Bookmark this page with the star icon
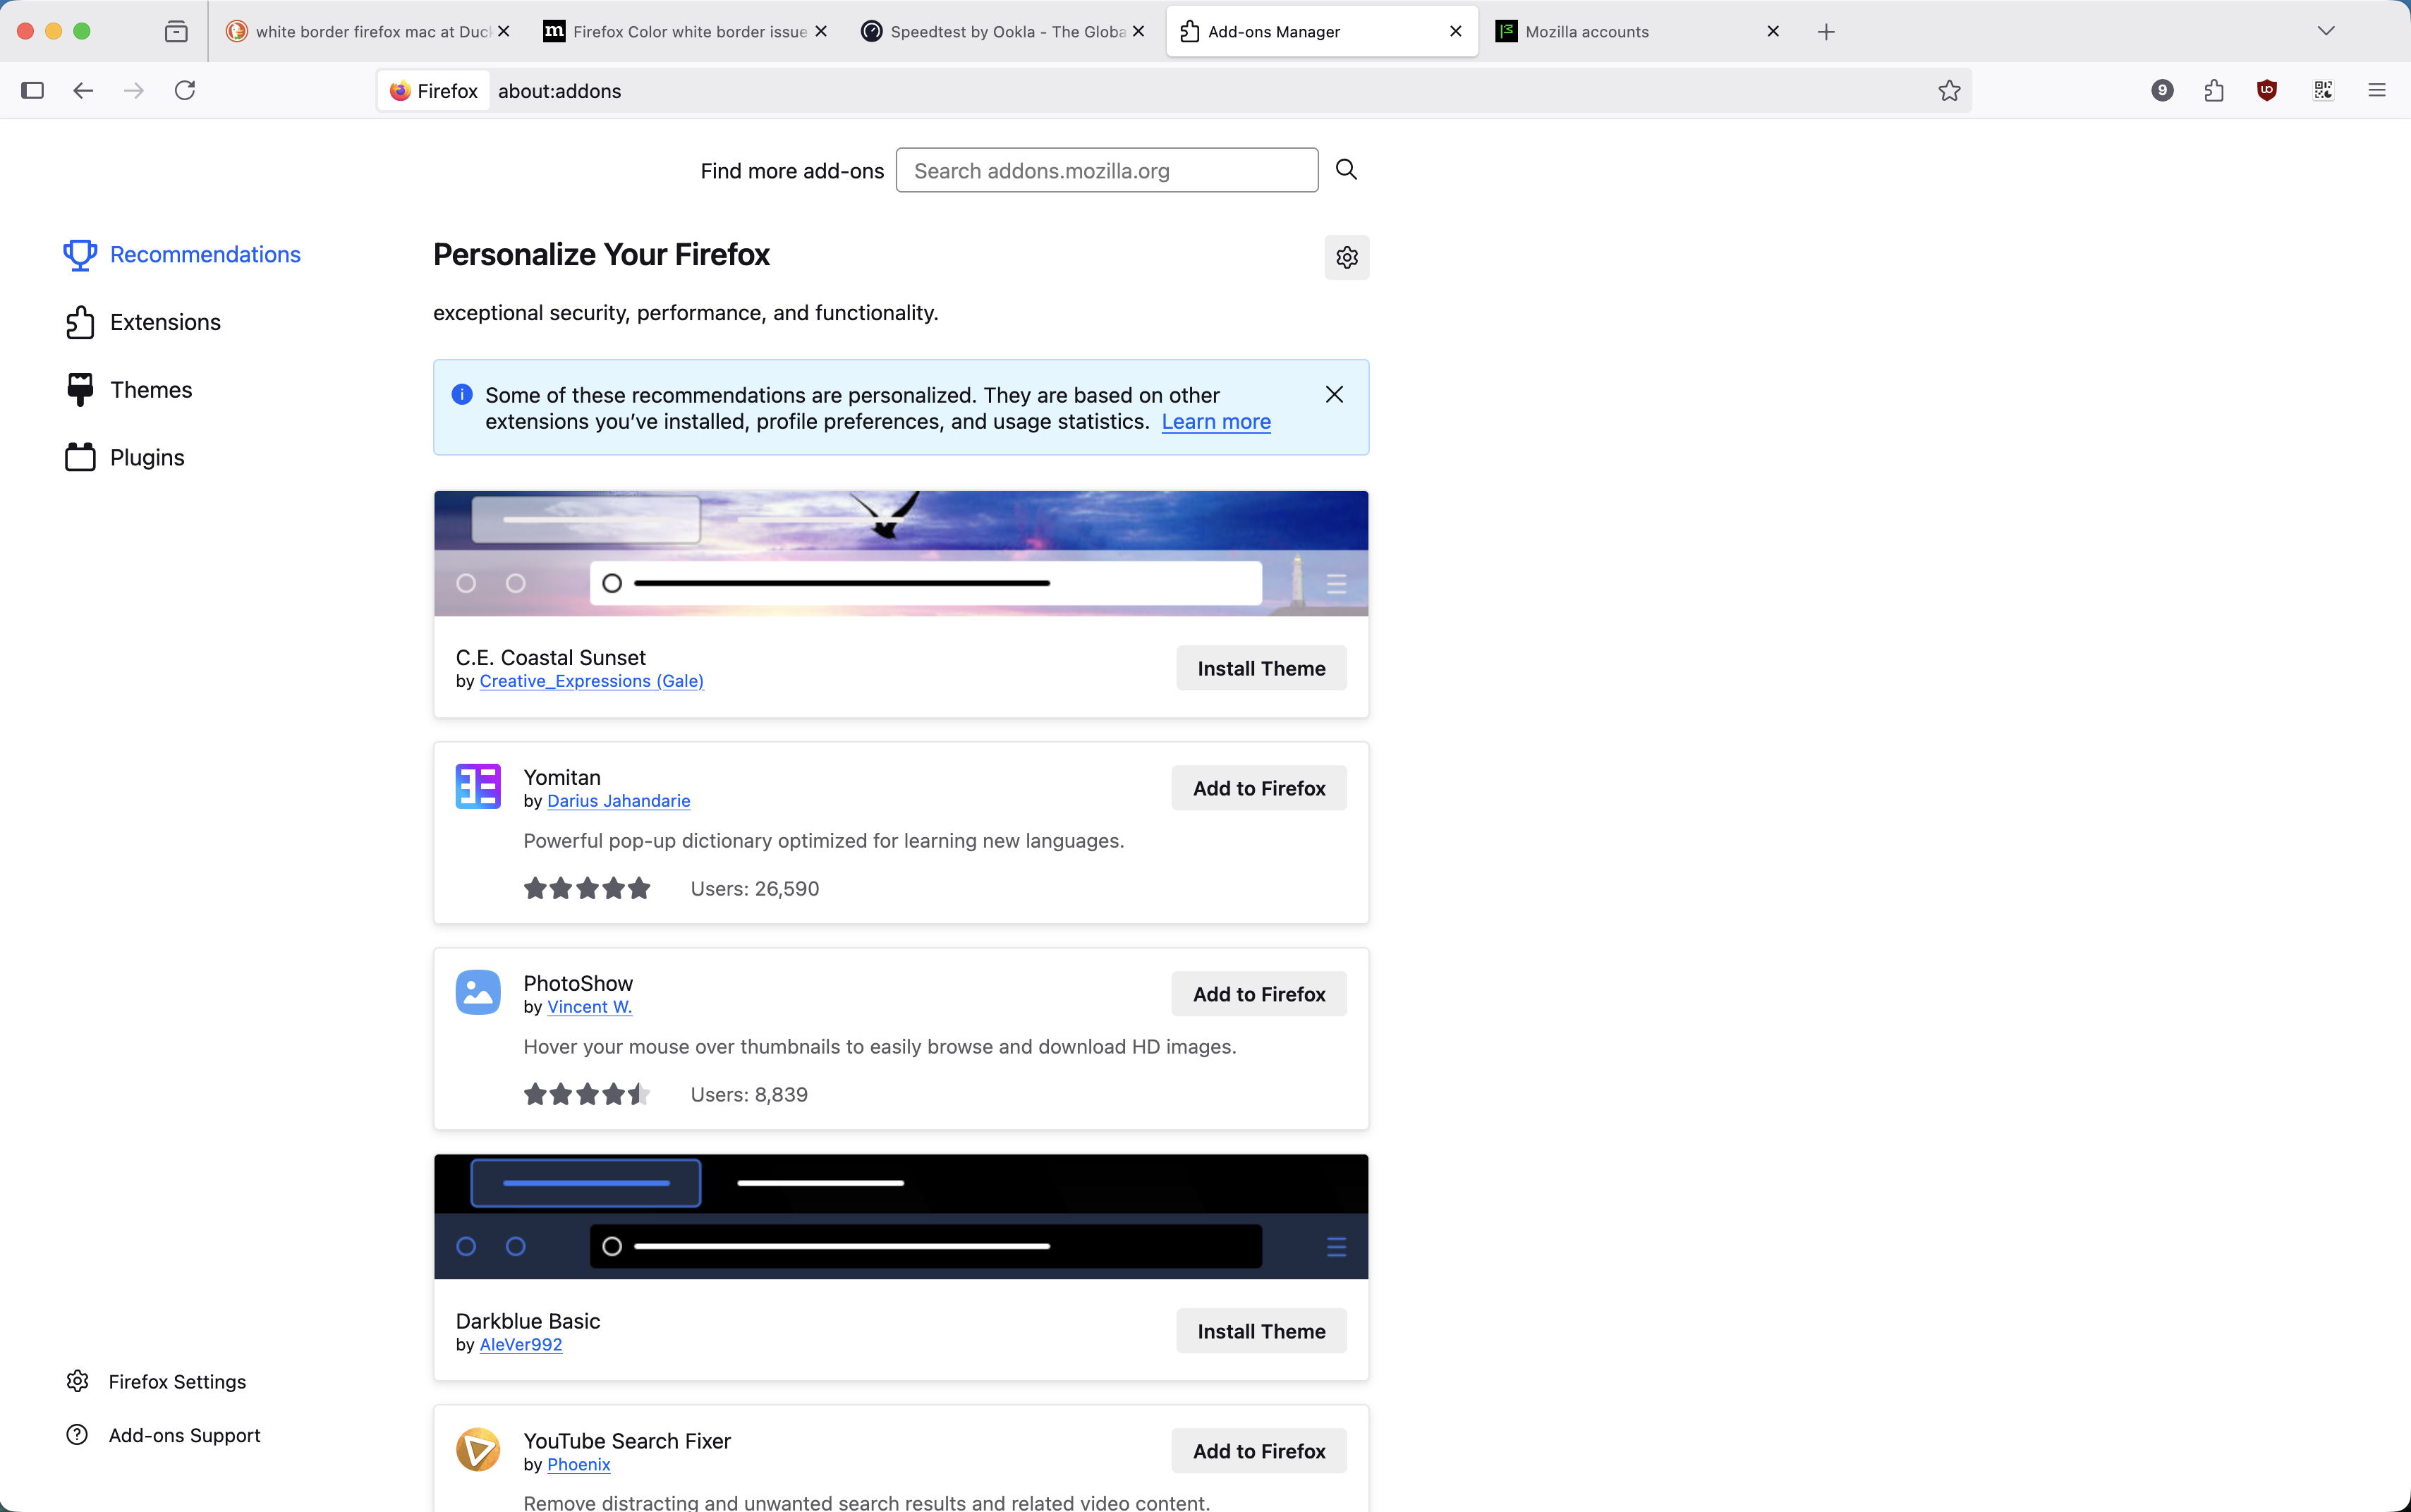 click(1949, 91)
